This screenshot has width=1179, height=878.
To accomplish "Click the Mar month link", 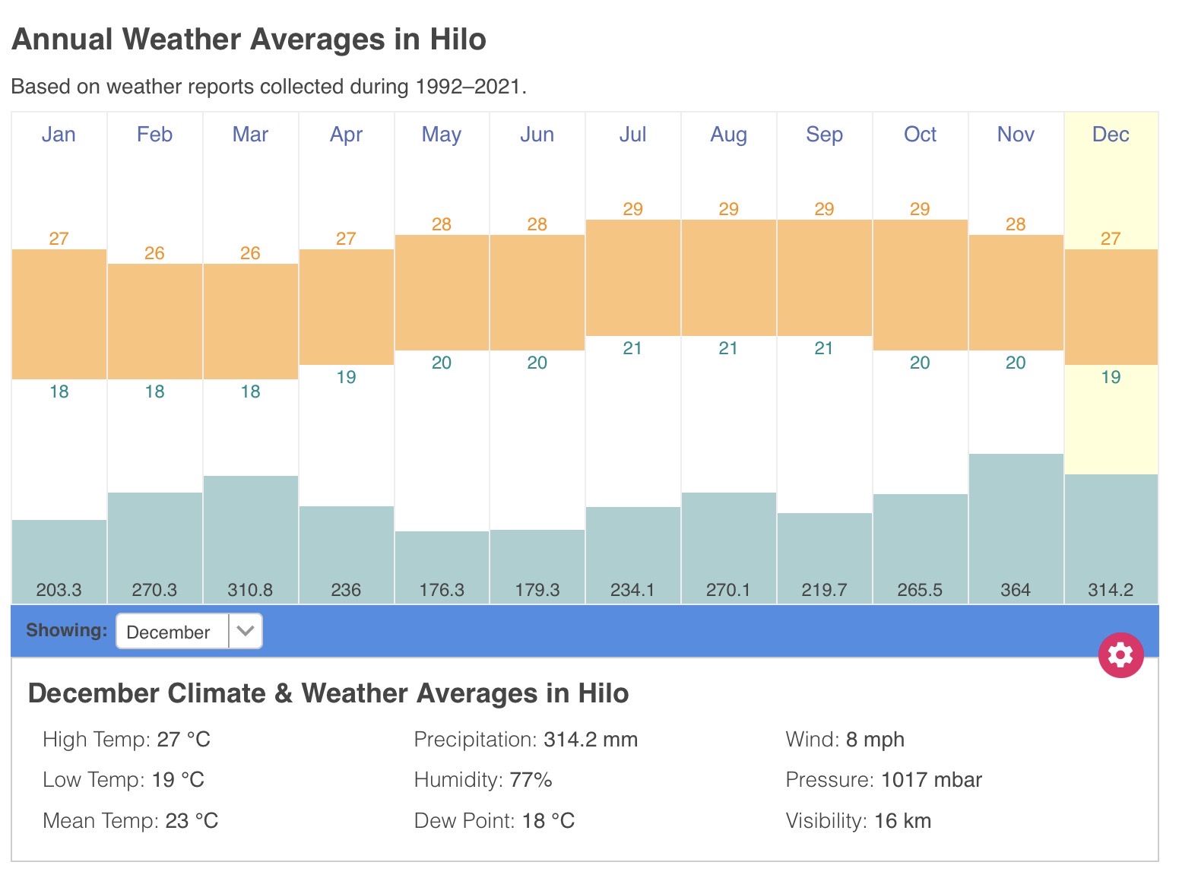I will [250, 135].
